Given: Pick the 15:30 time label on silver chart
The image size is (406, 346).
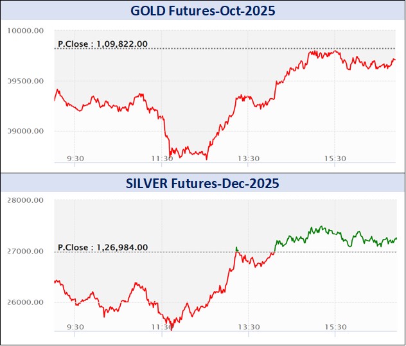Looking at the screenshot, I should pos(335,327).
